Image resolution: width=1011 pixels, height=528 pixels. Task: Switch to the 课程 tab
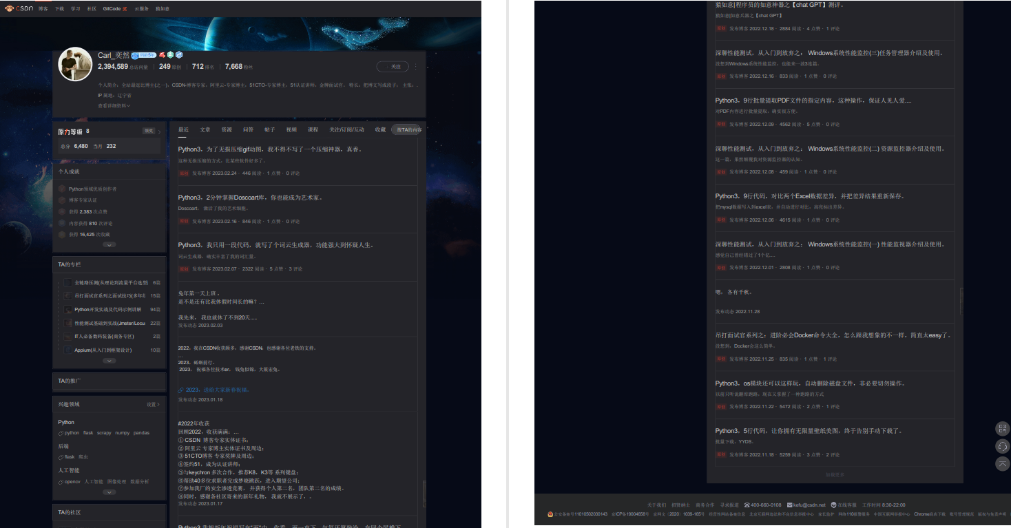tap(313, 129)
